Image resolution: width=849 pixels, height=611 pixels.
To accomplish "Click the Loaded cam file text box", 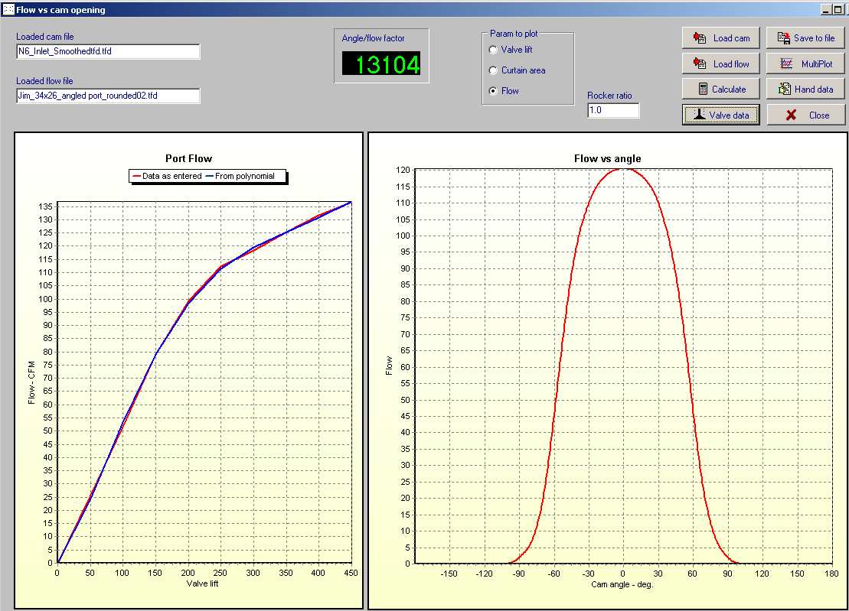I will (x=108, y=51).
